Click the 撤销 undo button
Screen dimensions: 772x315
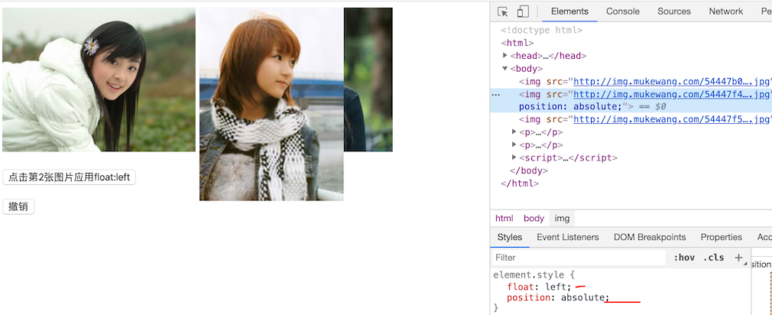coord(18,206)
